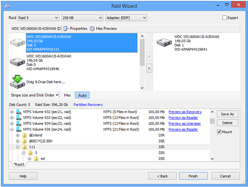Open the Raid 5 type dropdown

38,18
